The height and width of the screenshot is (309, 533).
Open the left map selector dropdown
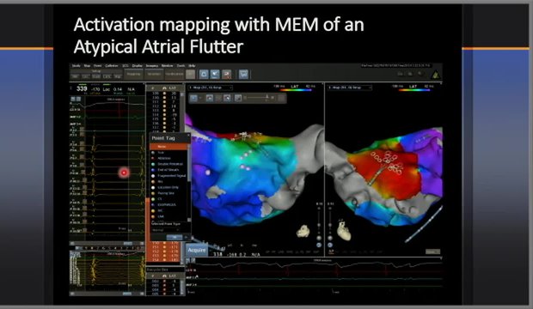(211, 88)
